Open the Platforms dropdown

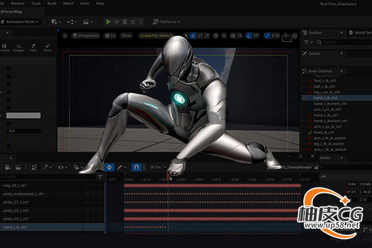(x=167, y=22)
